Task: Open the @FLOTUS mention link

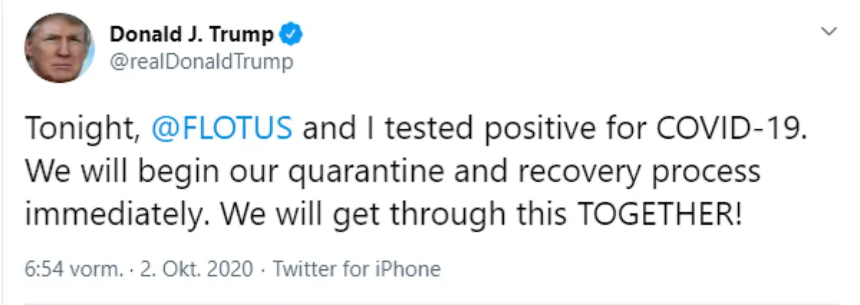Action: click(223, 129)
